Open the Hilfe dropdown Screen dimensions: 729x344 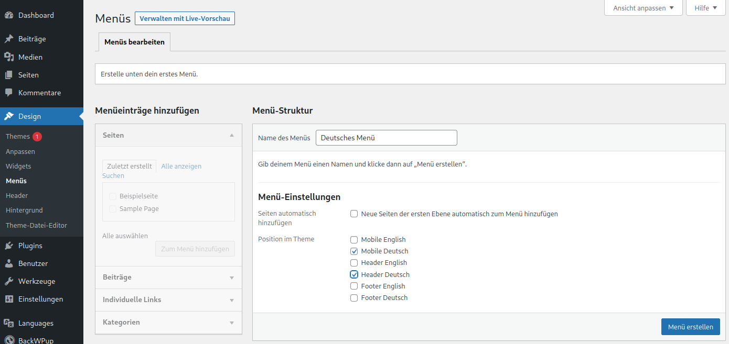(705, 8)
